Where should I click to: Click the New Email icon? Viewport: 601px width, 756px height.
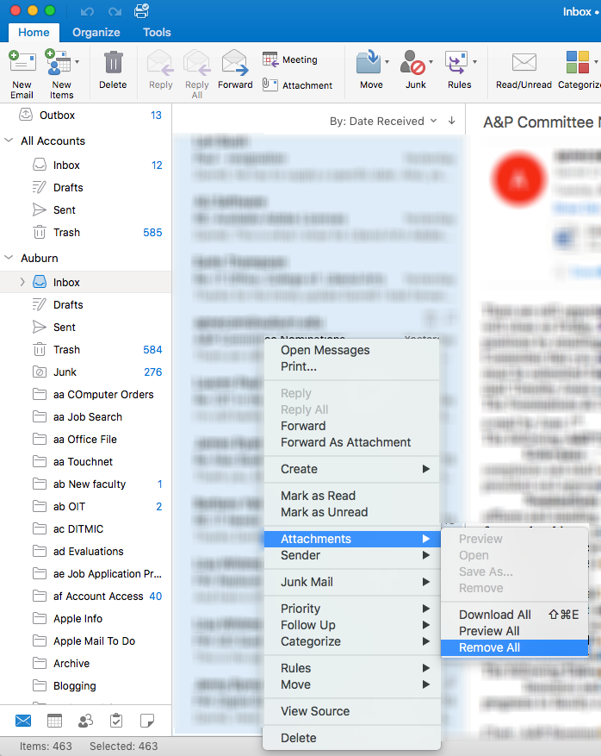pos(22,63)
